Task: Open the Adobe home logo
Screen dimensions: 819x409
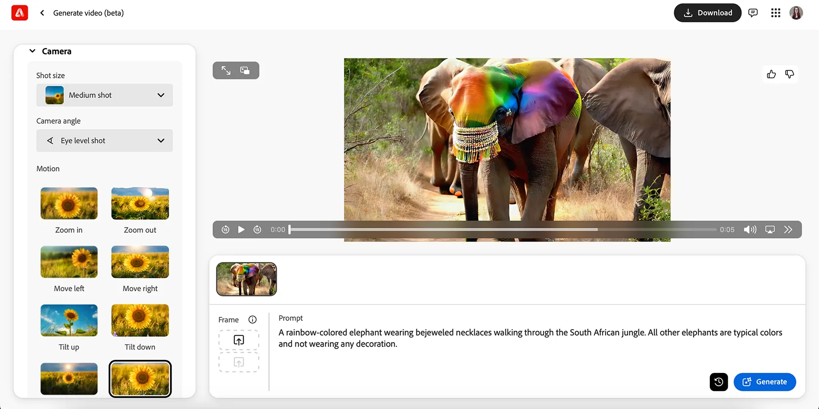Action: 19,13
